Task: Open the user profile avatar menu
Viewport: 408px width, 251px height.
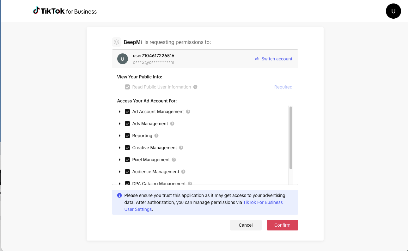Action: tap(393, 11)
